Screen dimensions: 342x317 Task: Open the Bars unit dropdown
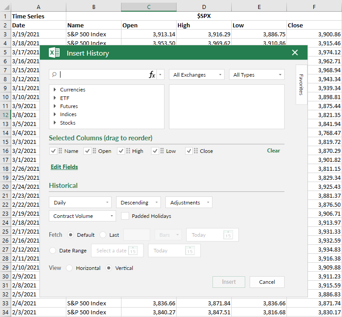168,235
